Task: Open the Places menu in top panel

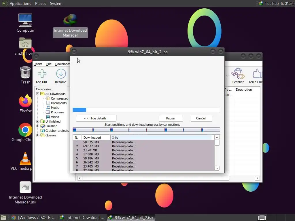Action: (x=41, y=3)
